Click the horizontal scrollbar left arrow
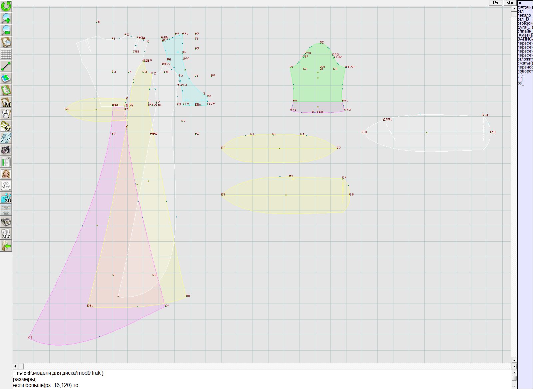The image size is (533, 389). tap(15, 366)
